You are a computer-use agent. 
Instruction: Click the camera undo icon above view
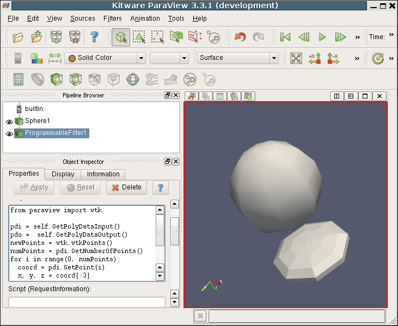tap(192, 96)
